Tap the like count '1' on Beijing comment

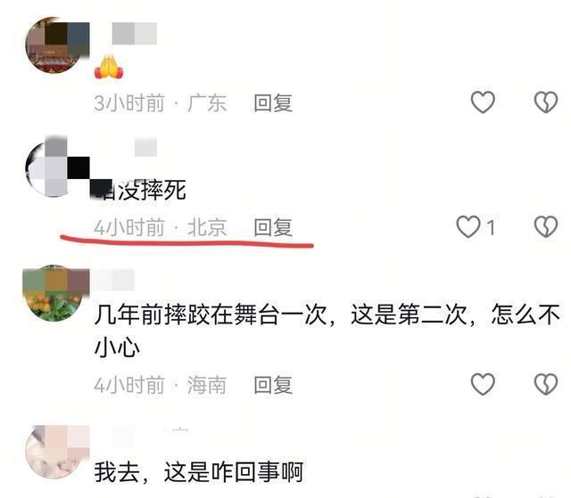click(491, 228)
